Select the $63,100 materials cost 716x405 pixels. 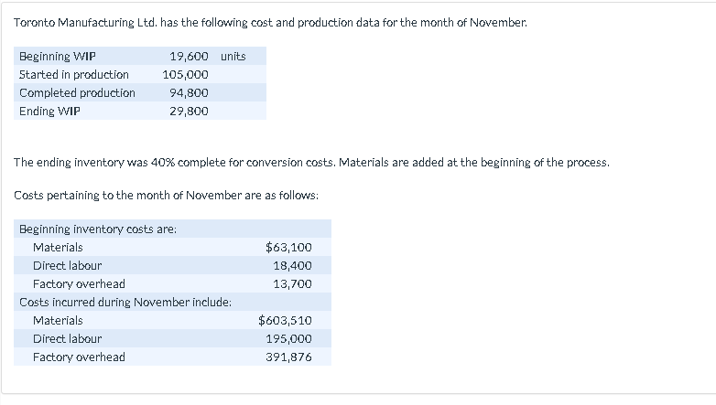[x=288, y=248]
